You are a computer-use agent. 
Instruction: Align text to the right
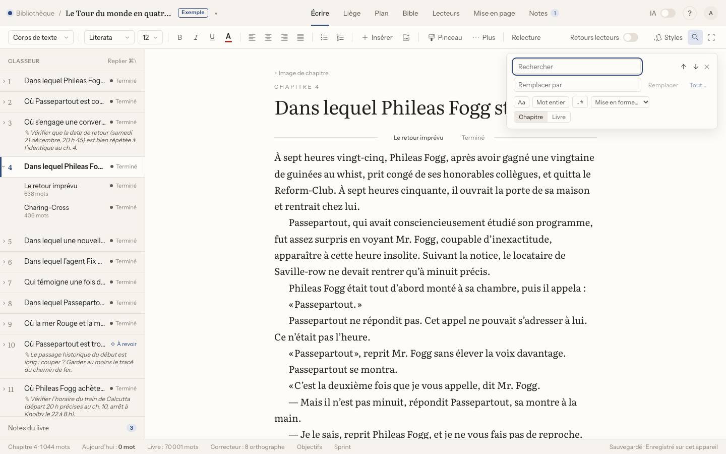point(284,37)
